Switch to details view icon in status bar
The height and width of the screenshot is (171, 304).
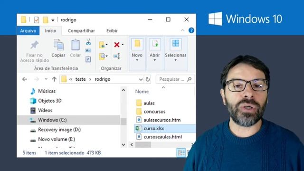181,153
